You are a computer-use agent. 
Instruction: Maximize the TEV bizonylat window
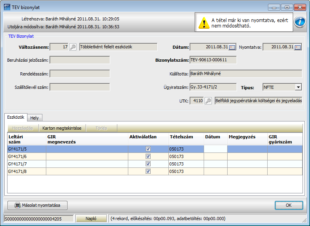pos(287,7)
